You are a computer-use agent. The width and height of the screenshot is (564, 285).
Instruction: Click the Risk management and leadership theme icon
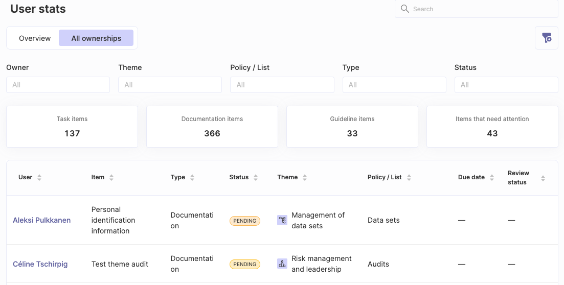[282, 264]
